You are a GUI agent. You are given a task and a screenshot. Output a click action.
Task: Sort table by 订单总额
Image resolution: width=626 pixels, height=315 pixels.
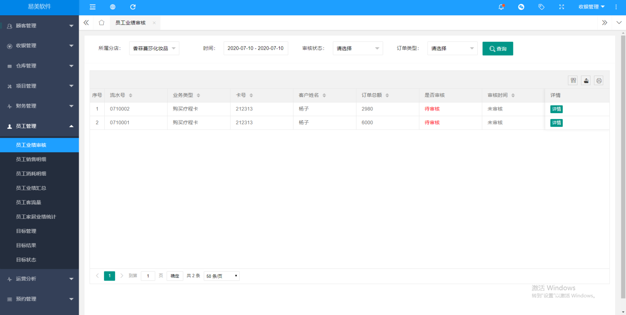(x=387, y=95)
